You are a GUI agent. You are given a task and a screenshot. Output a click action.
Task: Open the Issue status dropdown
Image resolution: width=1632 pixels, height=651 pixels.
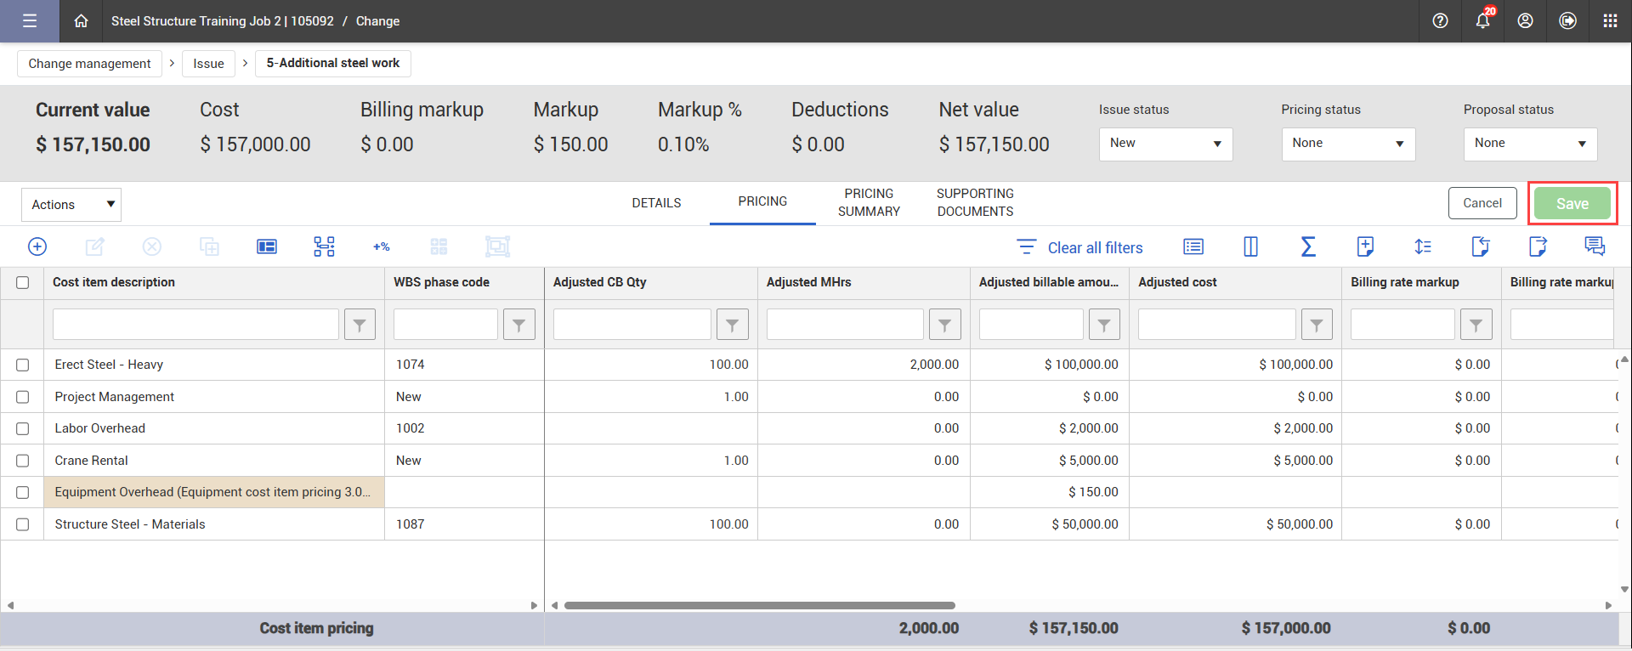1165,144
